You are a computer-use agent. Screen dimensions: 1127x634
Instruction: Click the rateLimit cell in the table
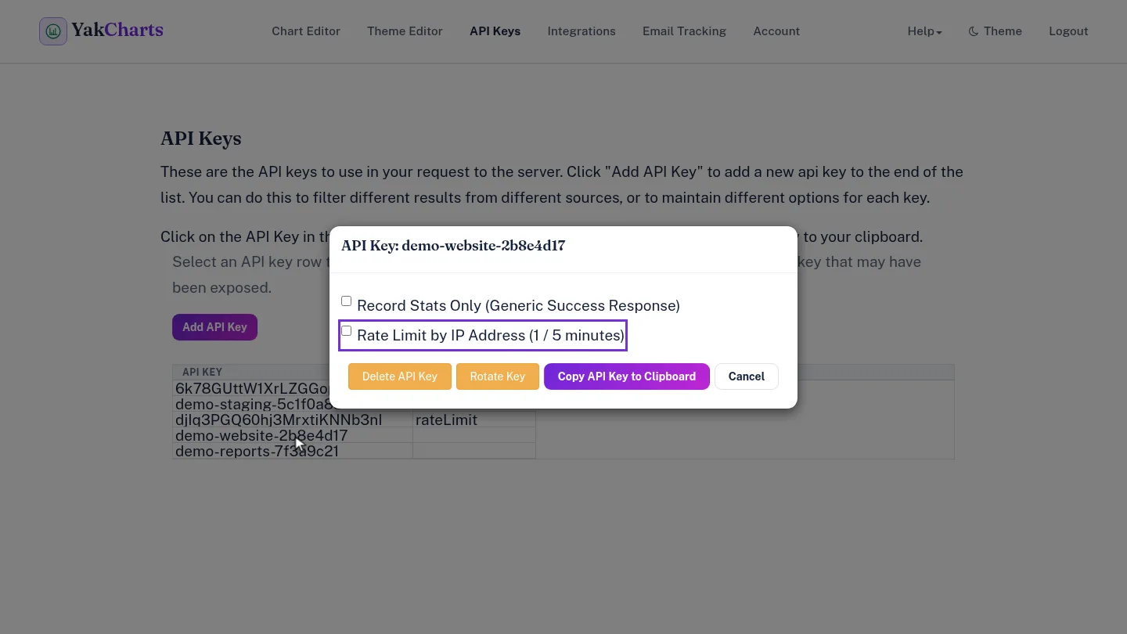tap(474, 420)
